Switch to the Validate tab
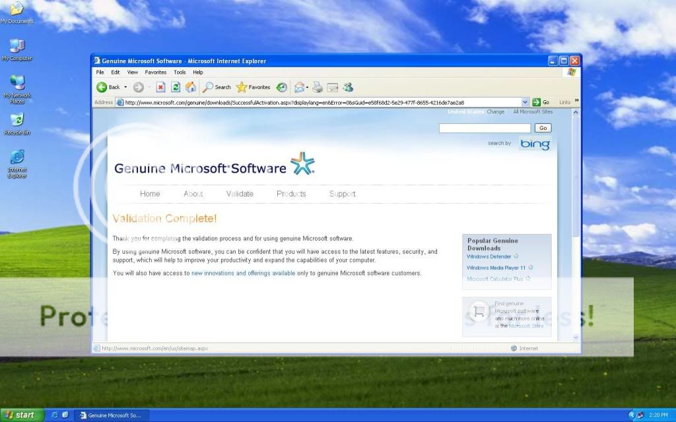Screen dimensions: 676x422 240,193
